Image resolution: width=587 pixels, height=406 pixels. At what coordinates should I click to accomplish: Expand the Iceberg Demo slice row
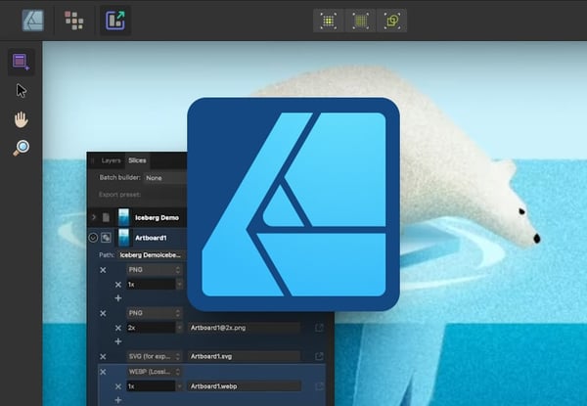pos(94,217)
